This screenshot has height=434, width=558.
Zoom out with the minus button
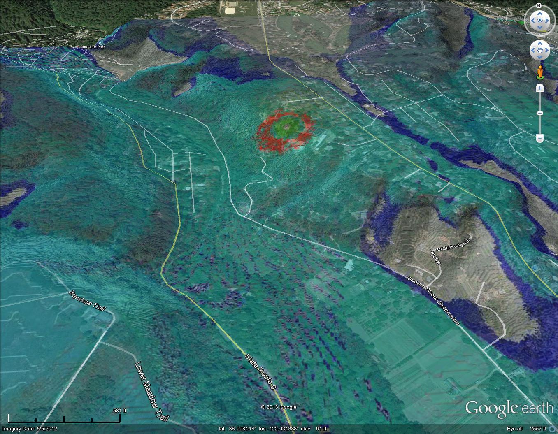[x=539, y=139]
